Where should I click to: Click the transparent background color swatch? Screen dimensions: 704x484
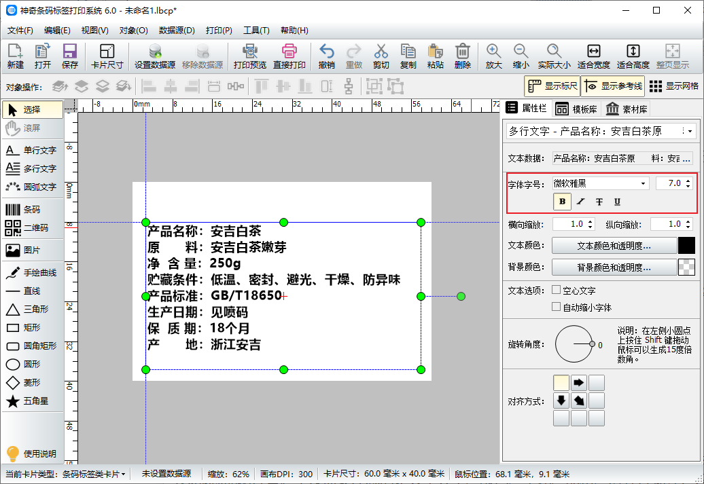tap(686, 267)
